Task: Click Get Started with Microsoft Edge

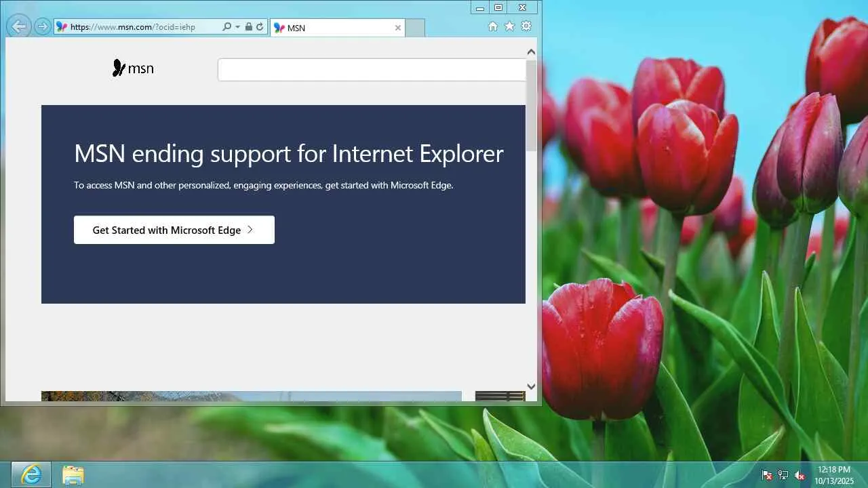Action: pyautogui.click(x=174, y=230)
